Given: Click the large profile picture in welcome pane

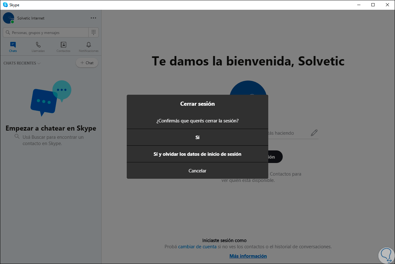Looking at the screenshot, I should coord(248,88).
